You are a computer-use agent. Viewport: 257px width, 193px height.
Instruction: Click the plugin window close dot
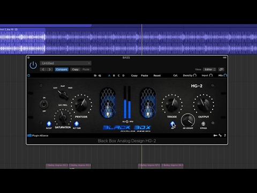(28, 57)
